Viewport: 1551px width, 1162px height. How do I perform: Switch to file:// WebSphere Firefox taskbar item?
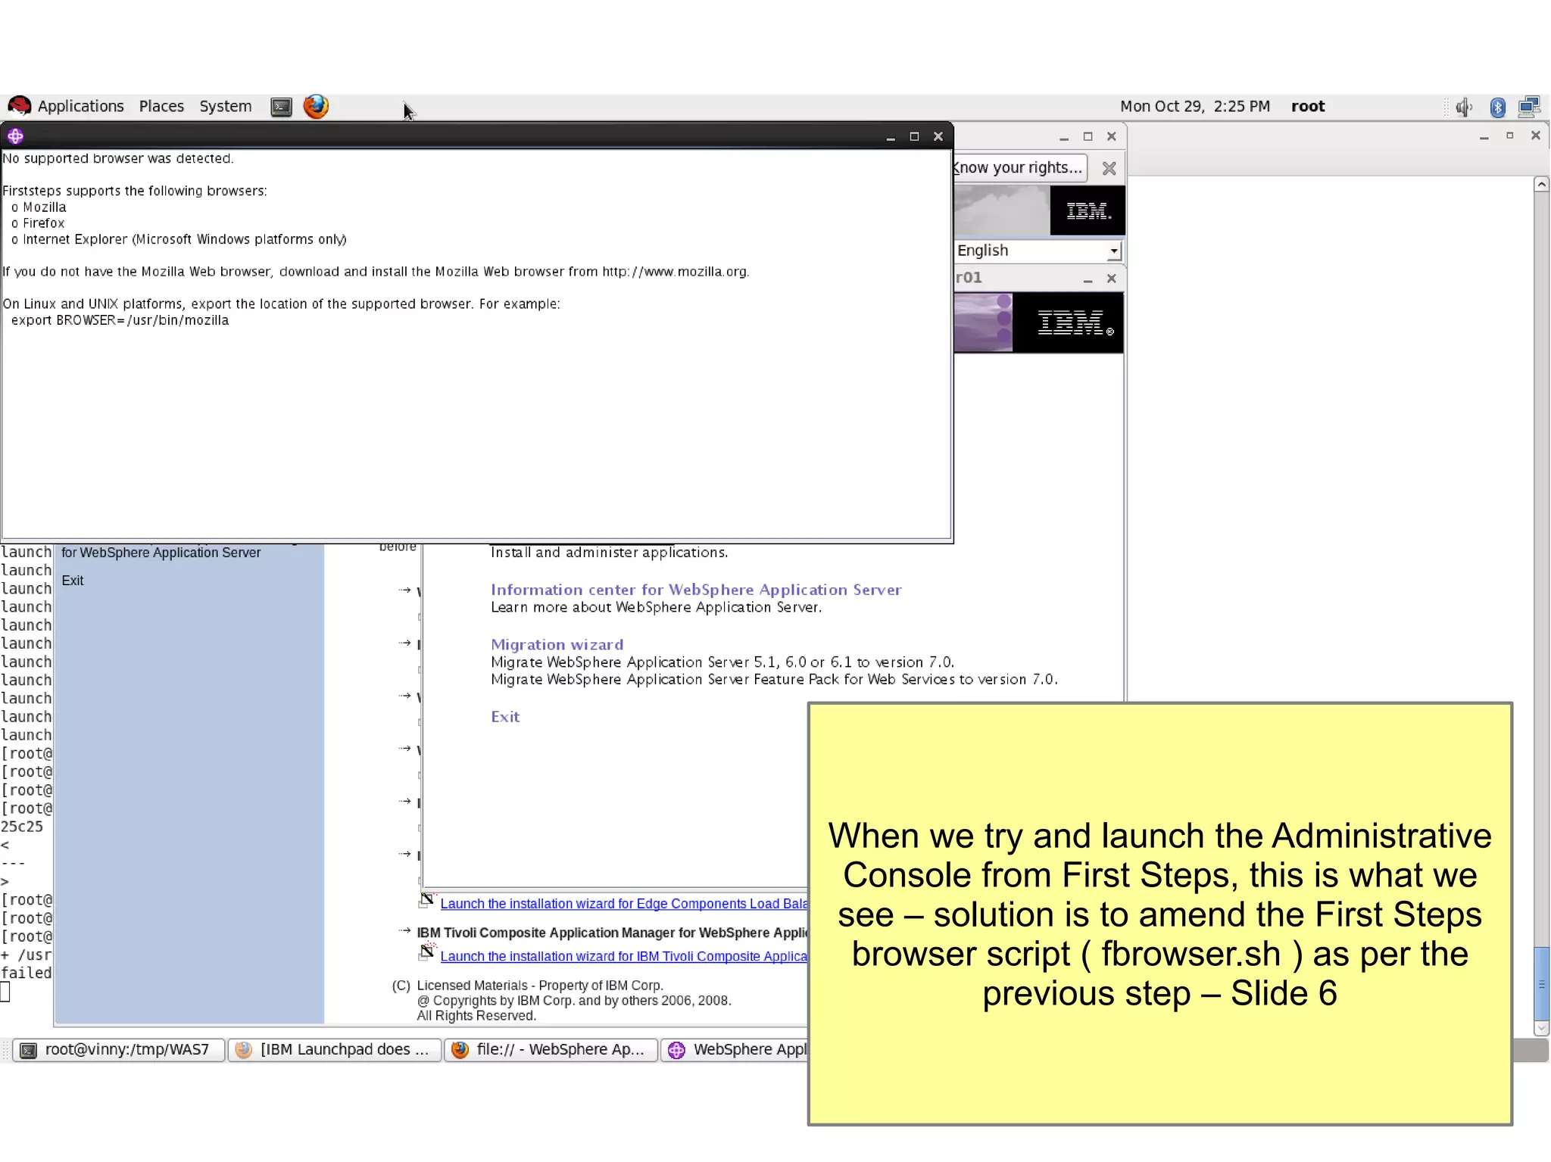(550, 1050)
